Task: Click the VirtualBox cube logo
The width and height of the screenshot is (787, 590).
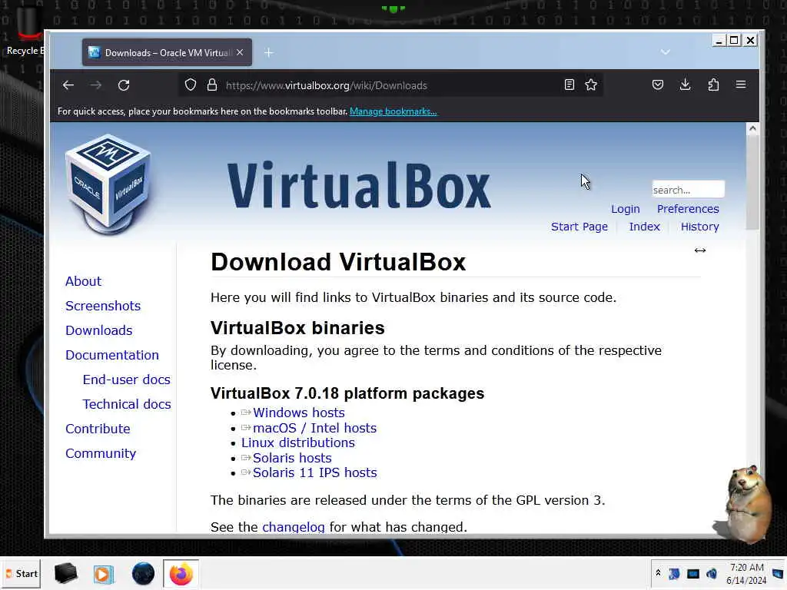Action: coord(108,184)
